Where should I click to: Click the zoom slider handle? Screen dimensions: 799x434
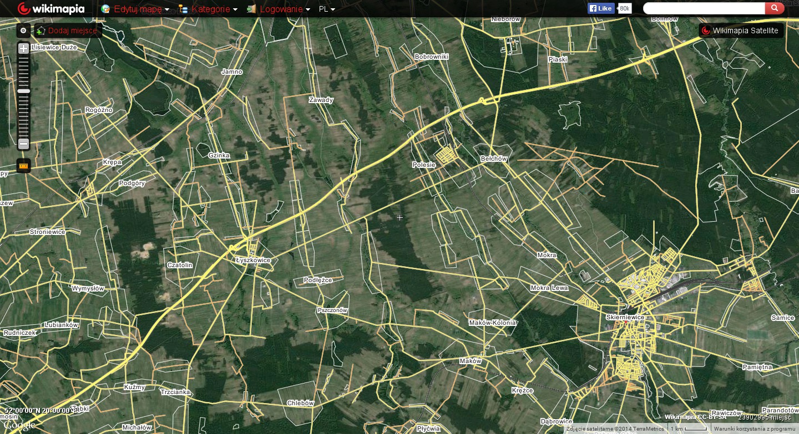point(23,91)
